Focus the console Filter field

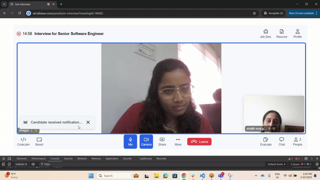152,164
